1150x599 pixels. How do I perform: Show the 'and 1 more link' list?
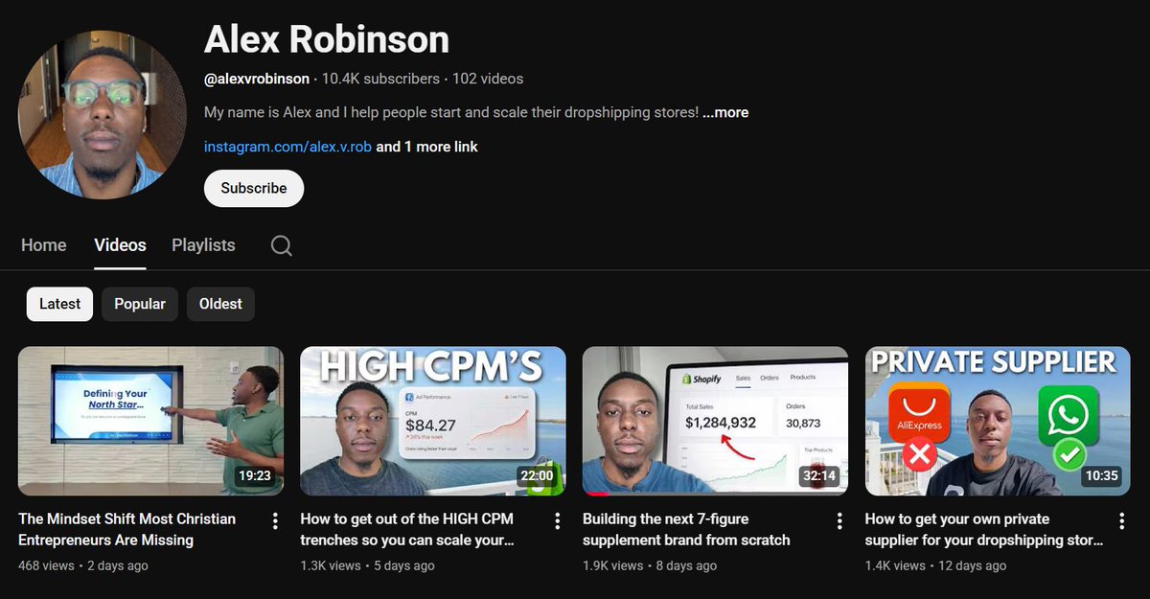(426, 147)
